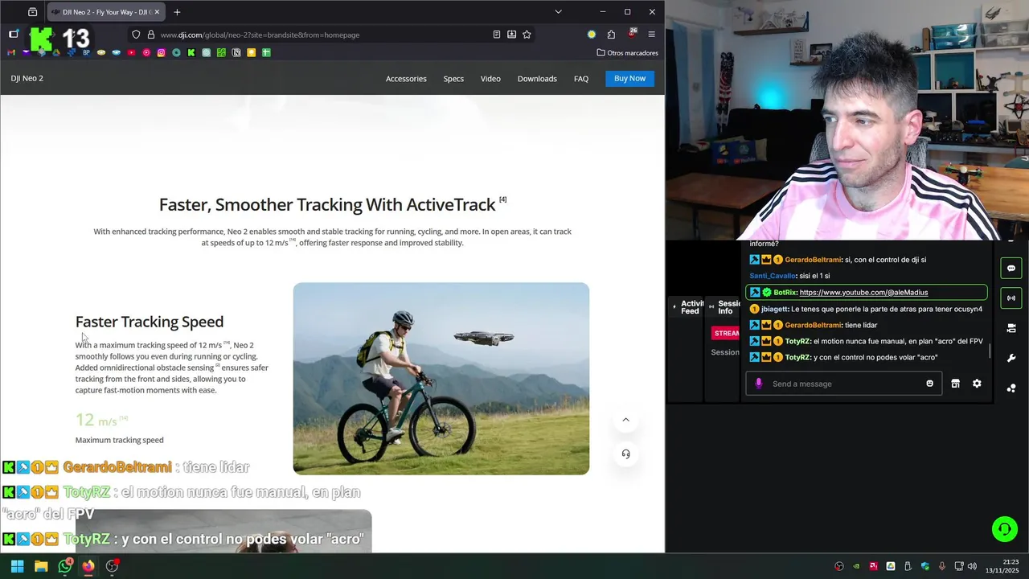Open OBS Studio from the taskbar
The height and width of the screenshot is (579, 1029).
tap(112, 566)
